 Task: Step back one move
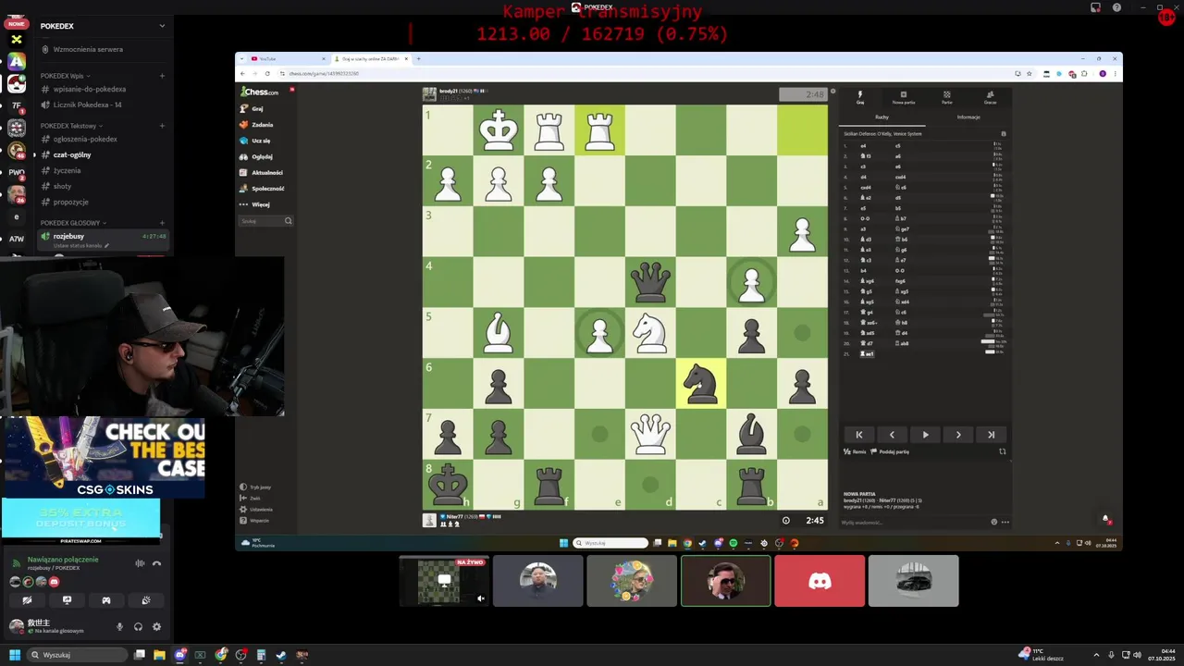[x=892, y=435]
